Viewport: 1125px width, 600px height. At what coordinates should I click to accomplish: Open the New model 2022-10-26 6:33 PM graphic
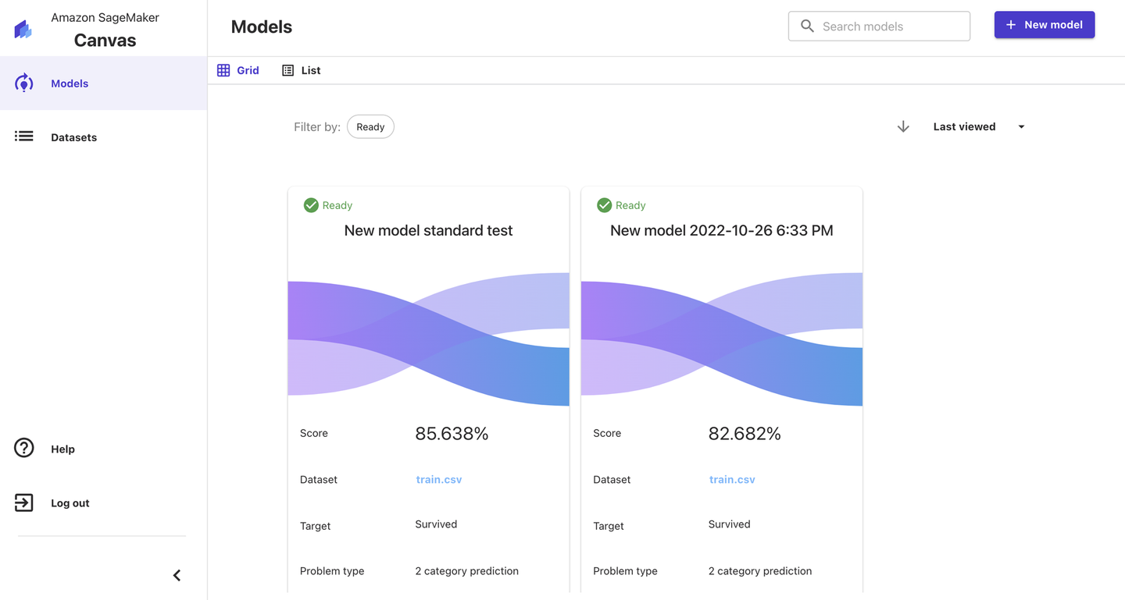coord(721,339)
